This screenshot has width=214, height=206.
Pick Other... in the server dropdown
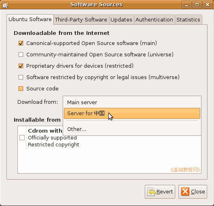click(x=132, y=129)
